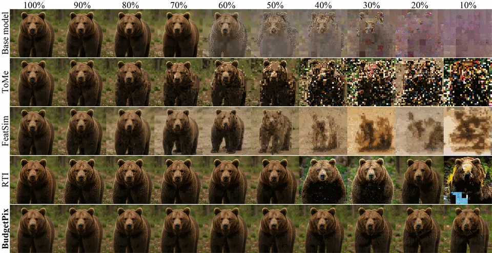Image resolution: width=492 pixels, height=253 pixels.
Task: Click the RTI bear image at 40%
Action: click(323, 180)
